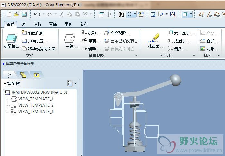Paste from clipboard icon

(x=77, y=14)
